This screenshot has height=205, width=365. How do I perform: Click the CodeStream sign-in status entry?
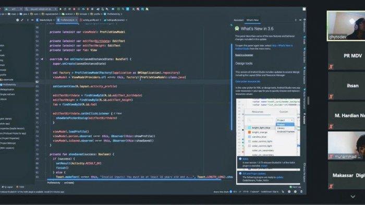[x=270, y=192]
